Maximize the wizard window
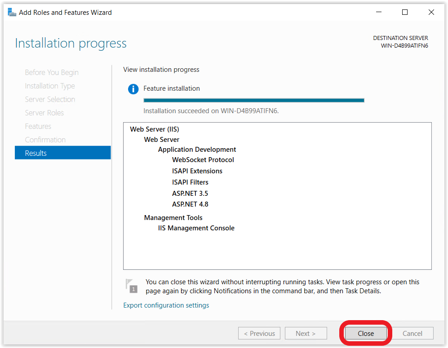The width and height of the screenshot is (448, 348). coord(405,12)
